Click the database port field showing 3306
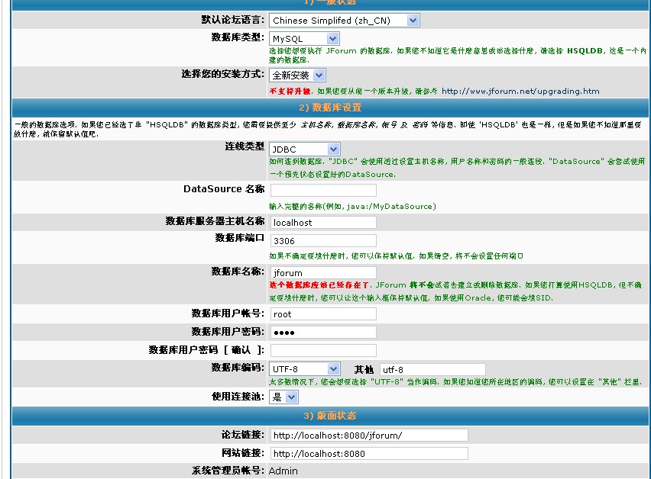 coord(322,239)
